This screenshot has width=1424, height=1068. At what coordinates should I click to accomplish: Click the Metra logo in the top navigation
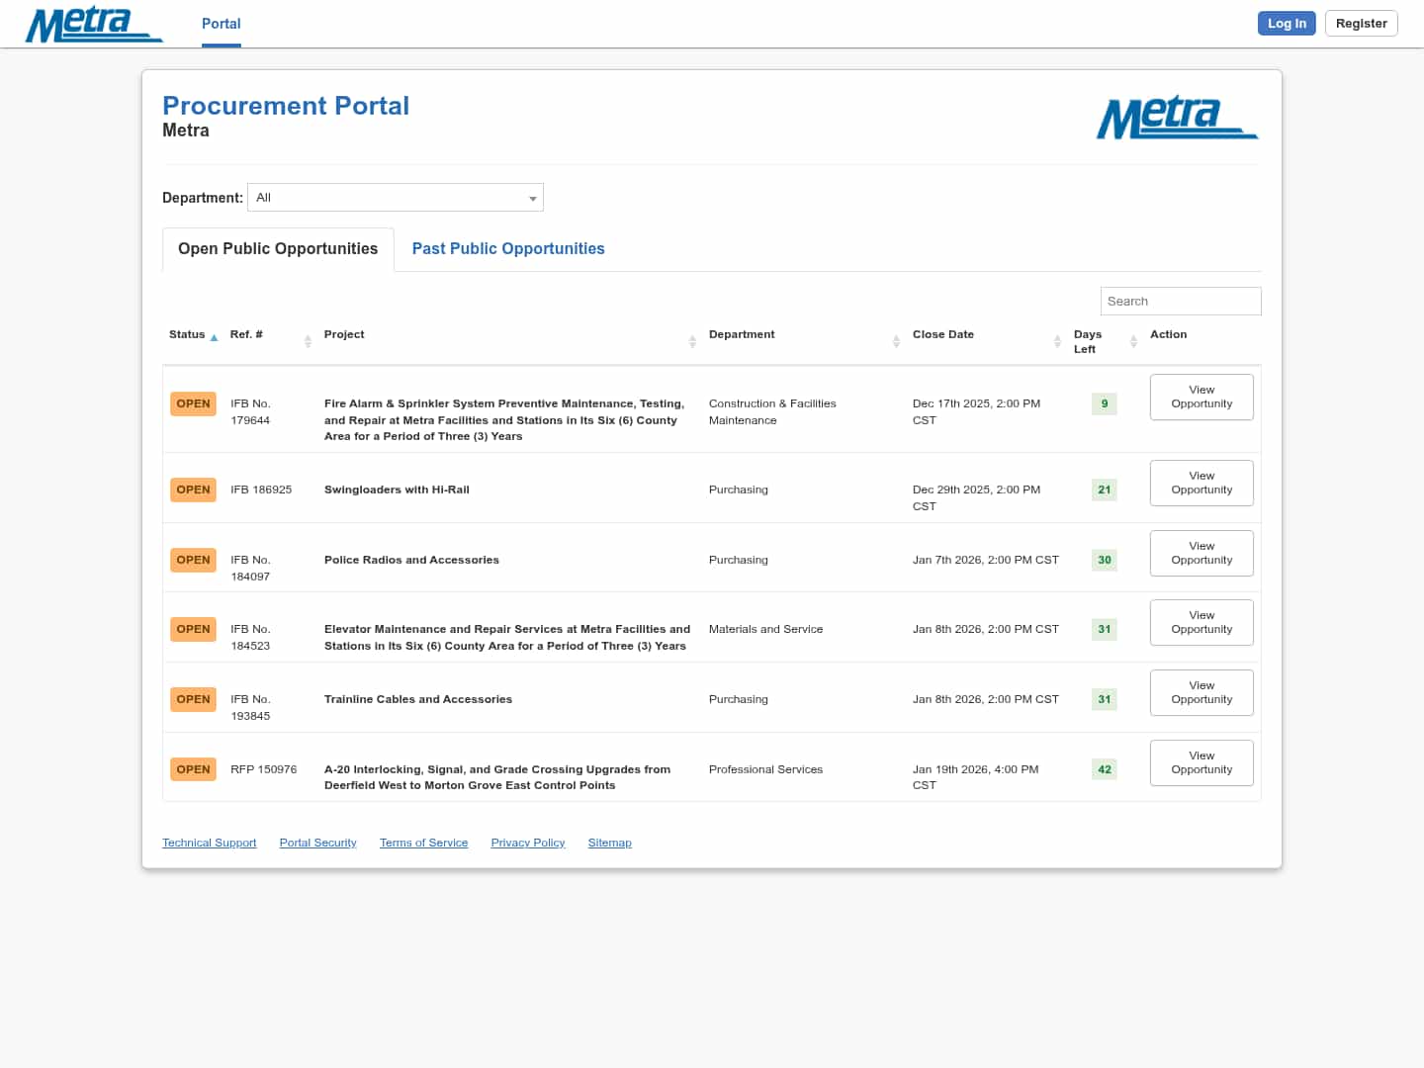93,25
